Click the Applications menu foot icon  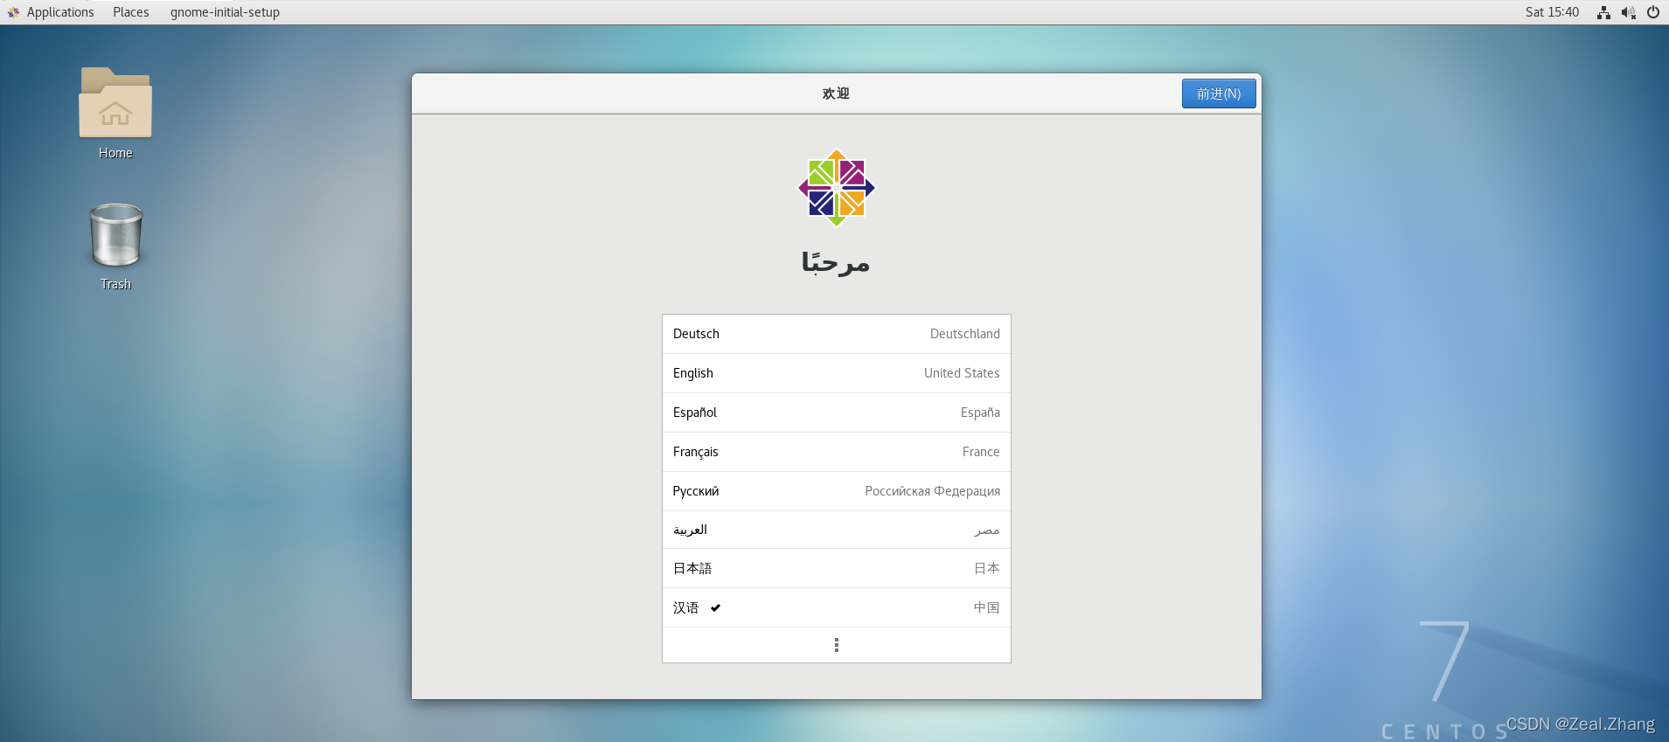(x=13, y=12)
